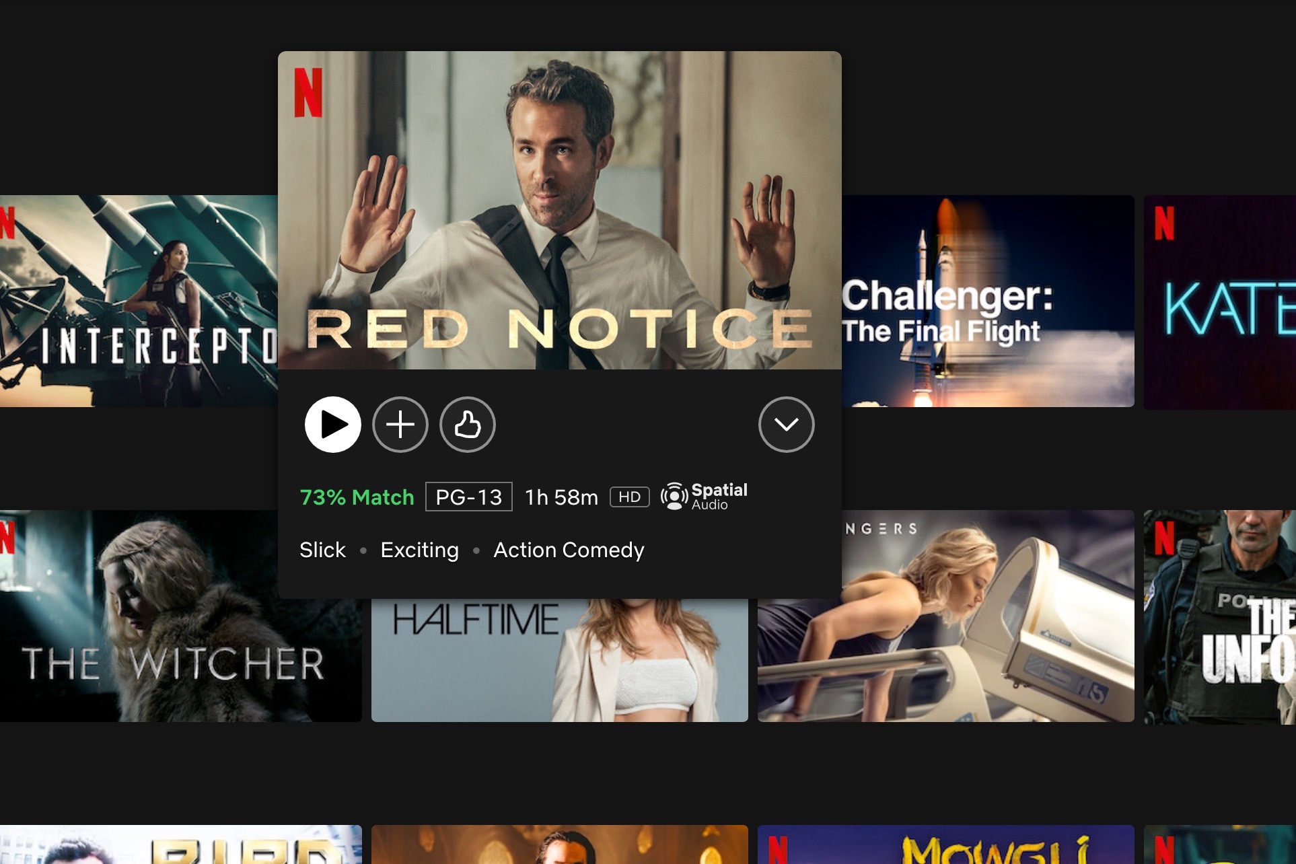1296x864 pixels.
Task: Click the Action Comedy genre tag
Action: 569,548
